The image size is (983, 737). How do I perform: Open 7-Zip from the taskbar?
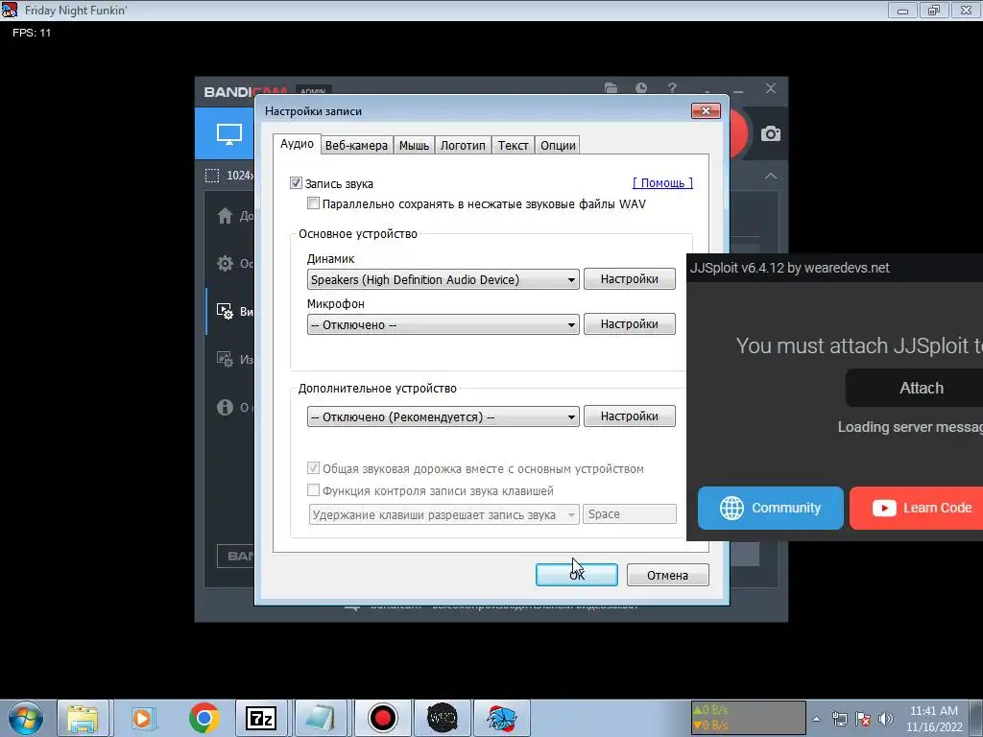tap(261, 718)
